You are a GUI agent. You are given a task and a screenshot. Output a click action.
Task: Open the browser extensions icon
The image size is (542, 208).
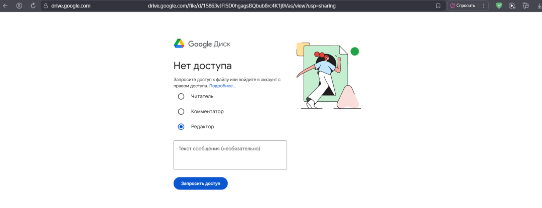pyautogui.click(x=526, y=6)
